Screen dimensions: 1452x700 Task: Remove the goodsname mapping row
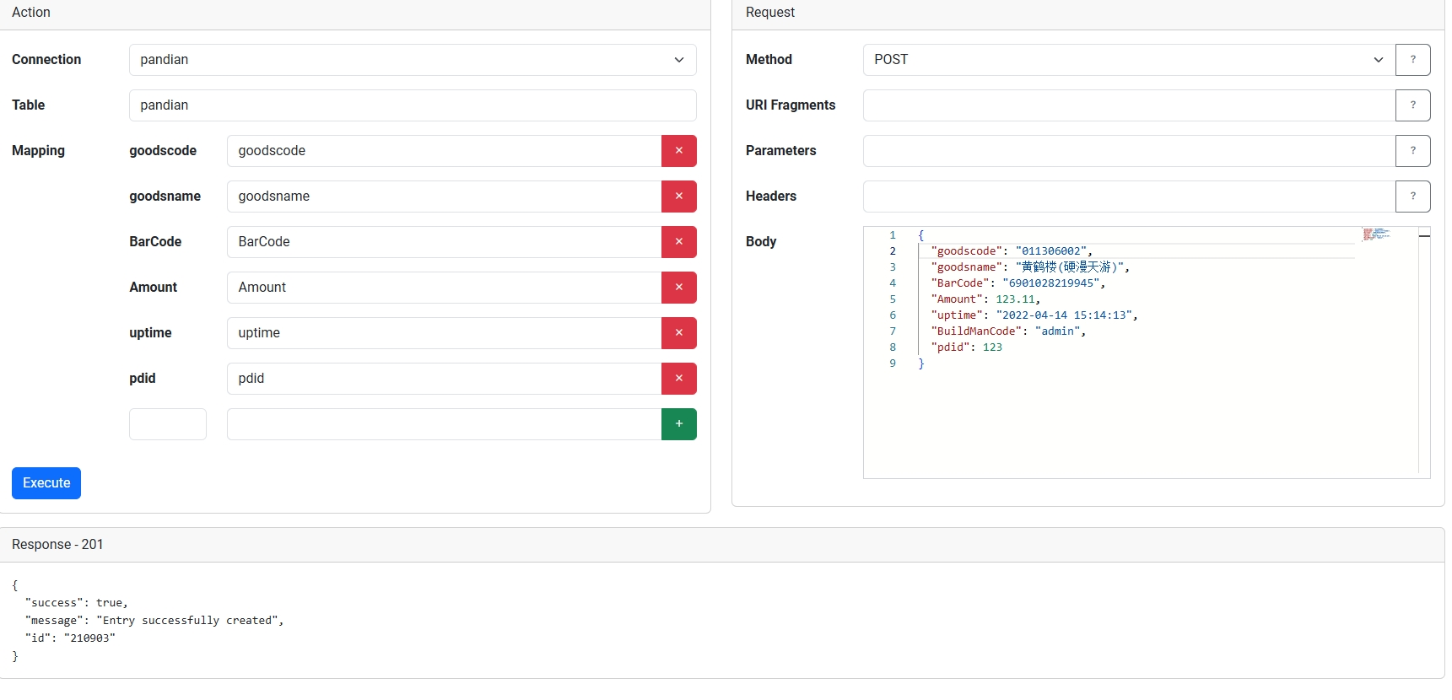coord(678,197)
